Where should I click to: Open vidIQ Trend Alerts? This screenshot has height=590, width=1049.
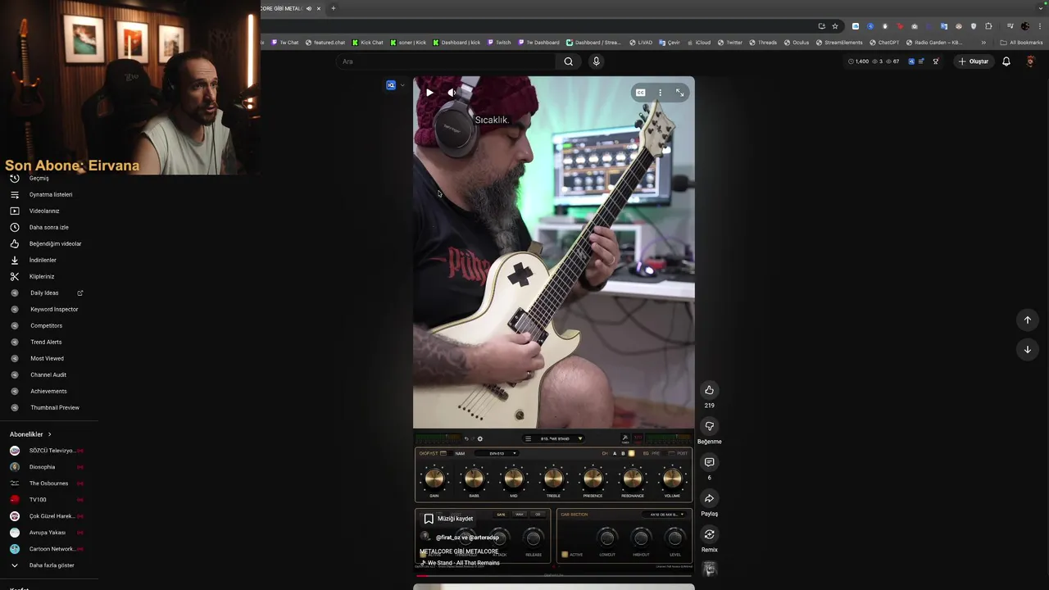coord(49,342)
